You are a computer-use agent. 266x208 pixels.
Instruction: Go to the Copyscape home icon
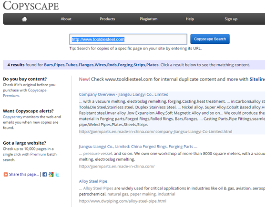[x=24, y=19]
